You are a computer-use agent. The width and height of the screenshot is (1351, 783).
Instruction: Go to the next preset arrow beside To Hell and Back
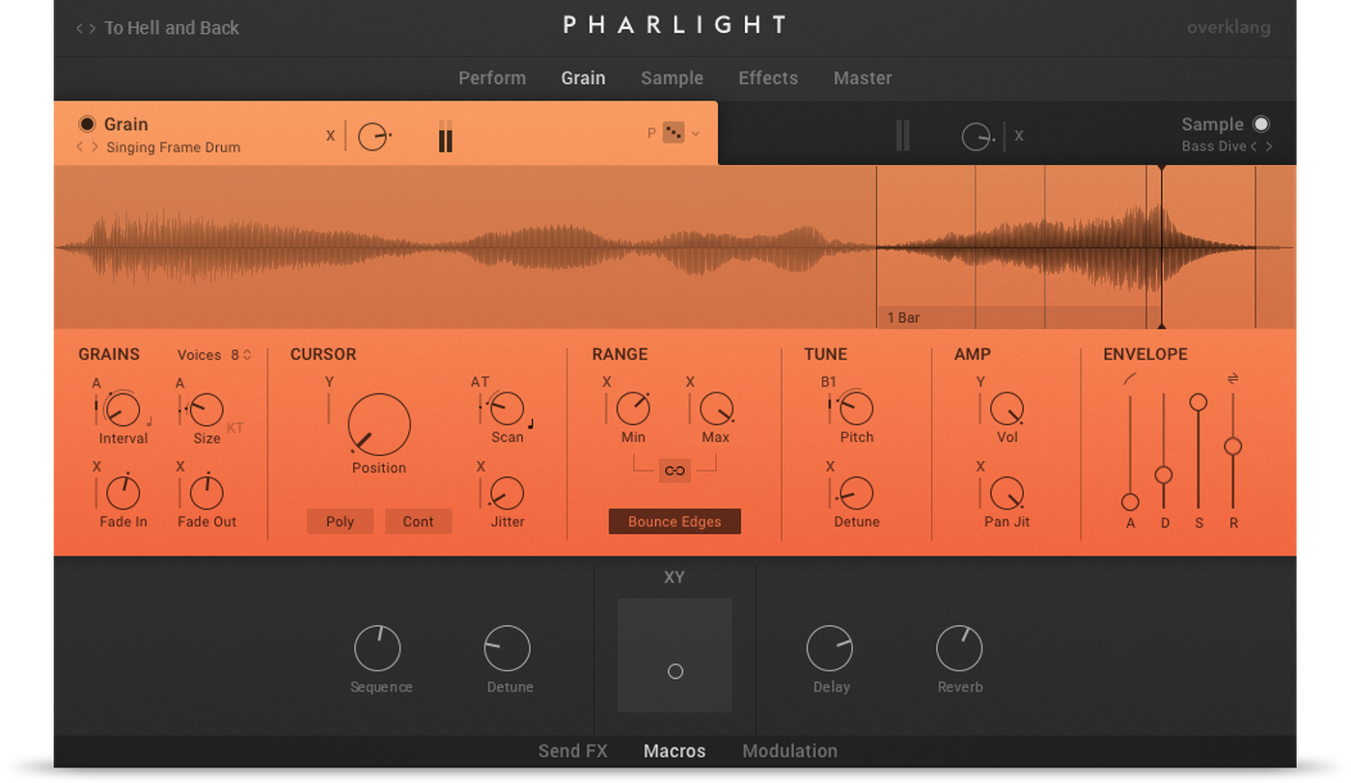(93, 29)
